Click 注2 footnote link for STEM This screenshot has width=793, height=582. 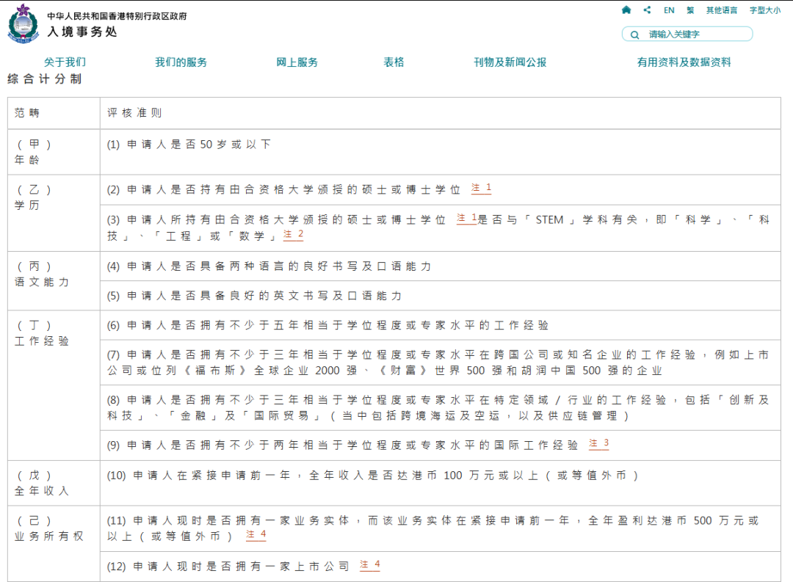point(293,235)
